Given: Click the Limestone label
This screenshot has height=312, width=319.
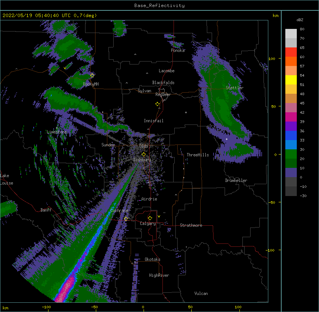Looking at the screenshot, I should (57, 132).
